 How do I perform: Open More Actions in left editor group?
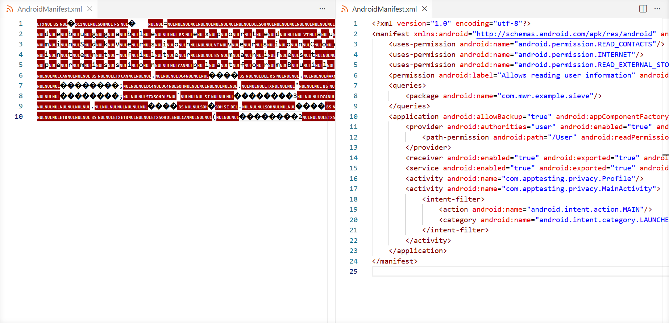click(x=322, y=9)
